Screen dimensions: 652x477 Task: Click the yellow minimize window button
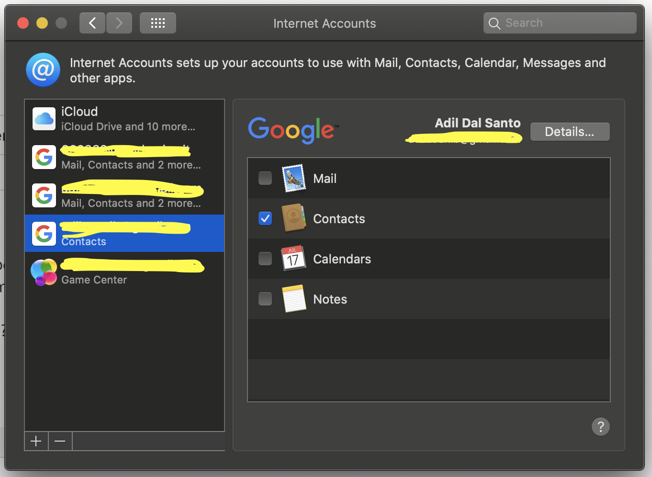[x=42, y=23]
